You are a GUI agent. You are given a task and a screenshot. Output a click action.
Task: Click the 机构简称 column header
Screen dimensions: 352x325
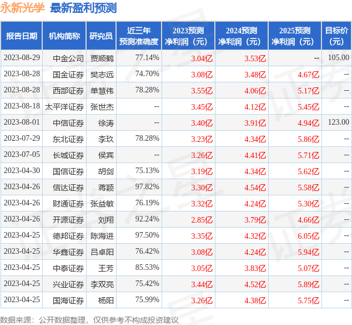tap(64, 36)
